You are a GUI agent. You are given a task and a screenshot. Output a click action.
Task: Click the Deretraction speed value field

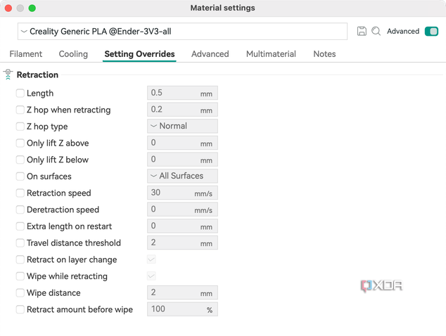(x=182, y=209)
